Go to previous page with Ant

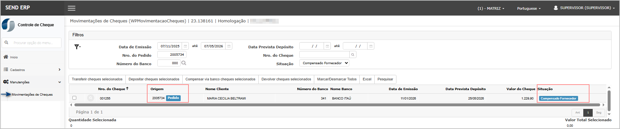click(577, 112)
